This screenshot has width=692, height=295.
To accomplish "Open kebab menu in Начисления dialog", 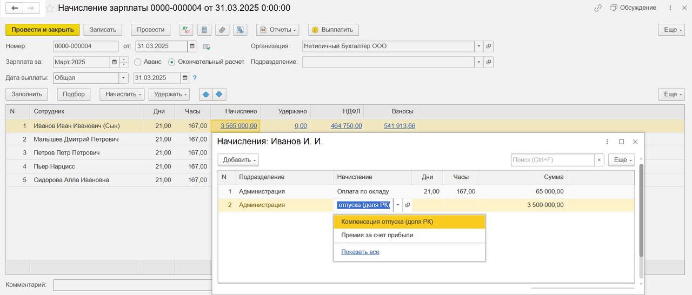I will pos(607,142).
